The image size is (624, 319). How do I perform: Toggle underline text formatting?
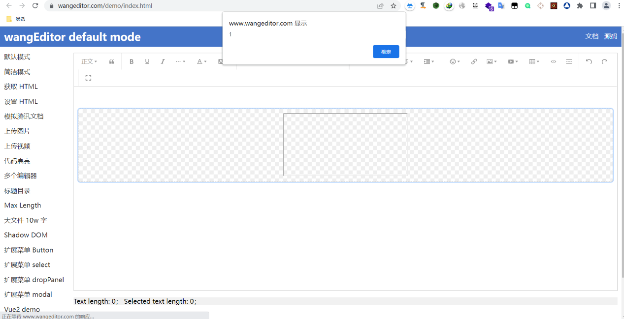[147, 61]
